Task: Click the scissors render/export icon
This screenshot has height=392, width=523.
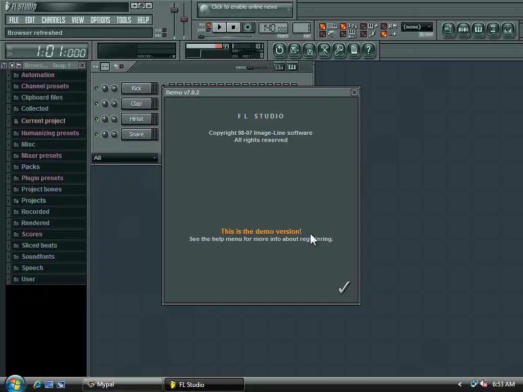Action: [x=324, y=51]
